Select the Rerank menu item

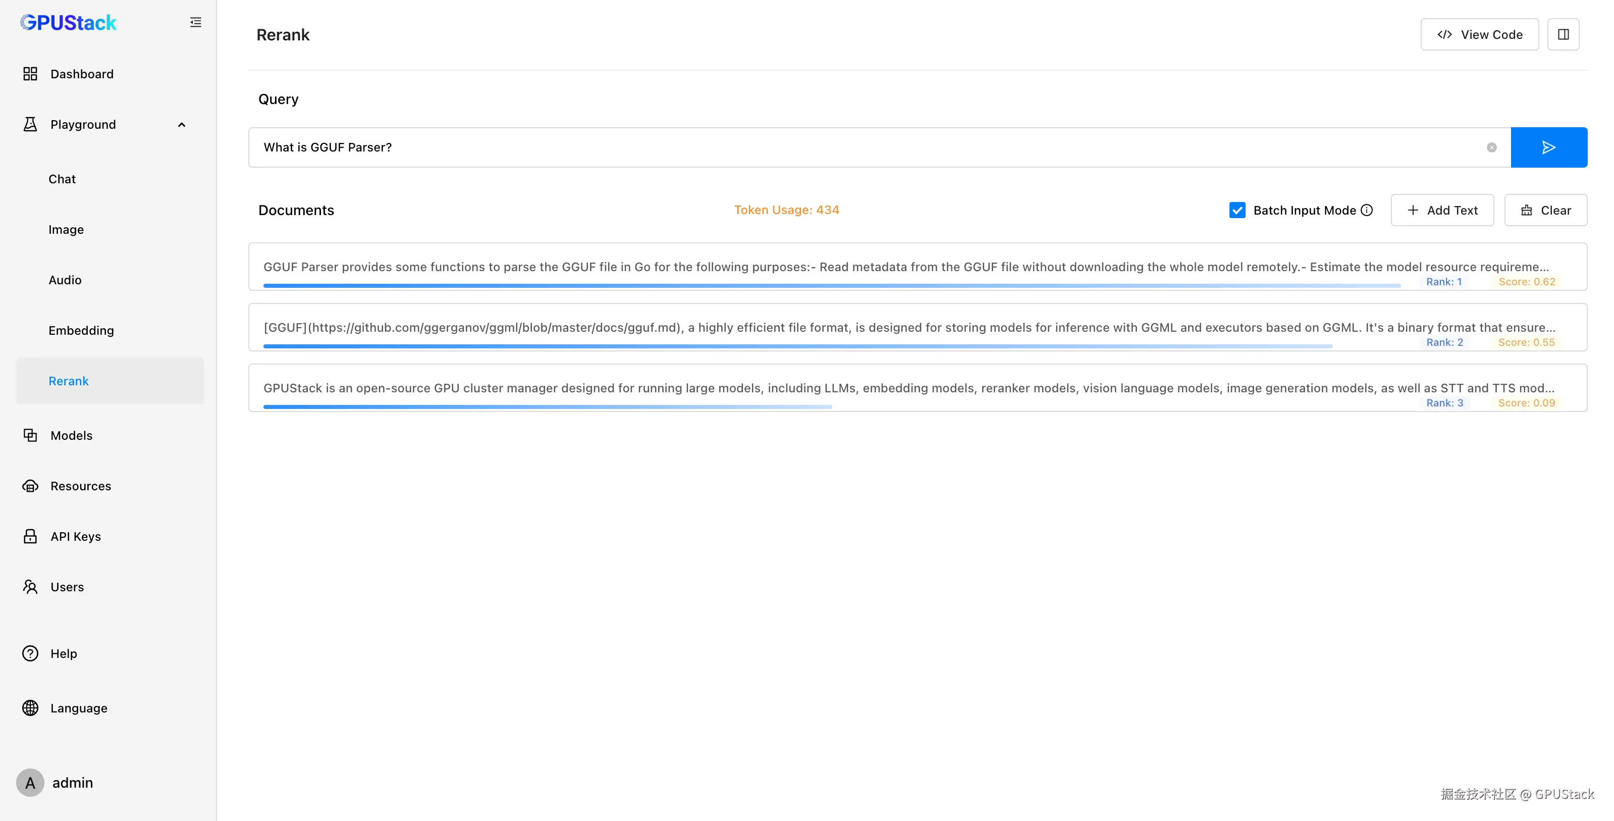(110, 381)
